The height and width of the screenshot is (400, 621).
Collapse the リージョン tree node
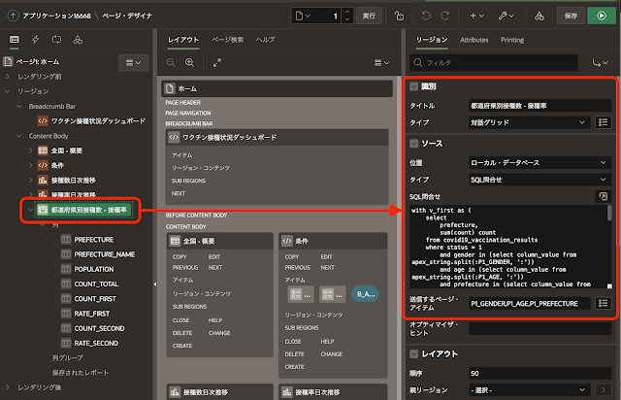click(8, 91)
